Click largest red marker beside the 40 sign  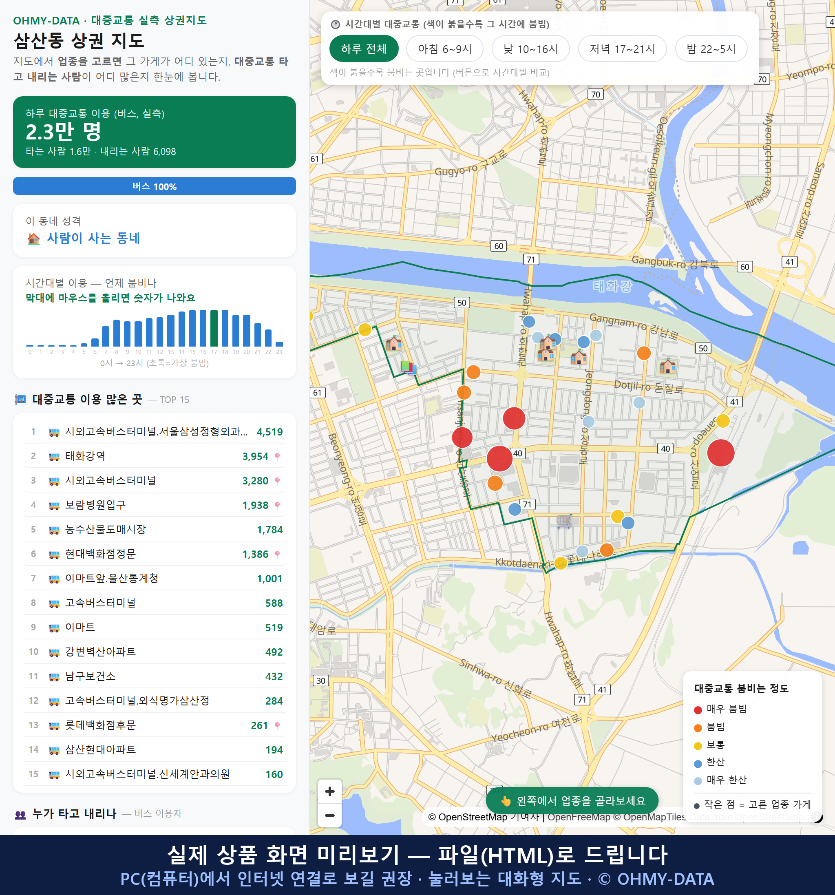coord(499,458)
